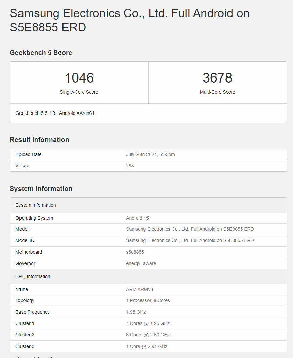Click the upload date "July 26th 2024, 5:55pm"

tap(151, 154)
